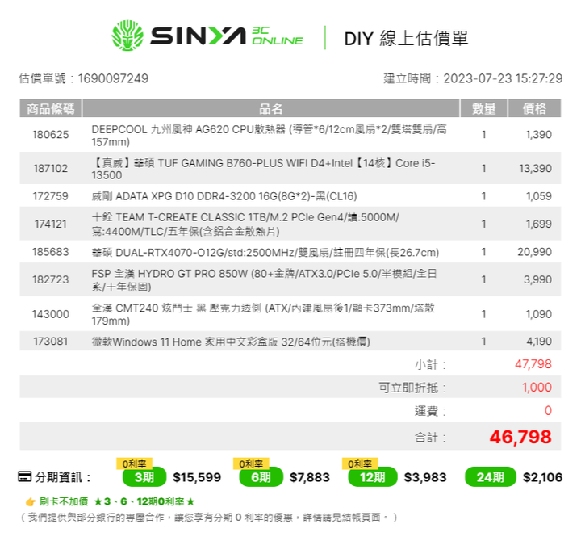Click the 3-period amount $15,599
This screenshot has height=541, width=581.
(197, 477)
